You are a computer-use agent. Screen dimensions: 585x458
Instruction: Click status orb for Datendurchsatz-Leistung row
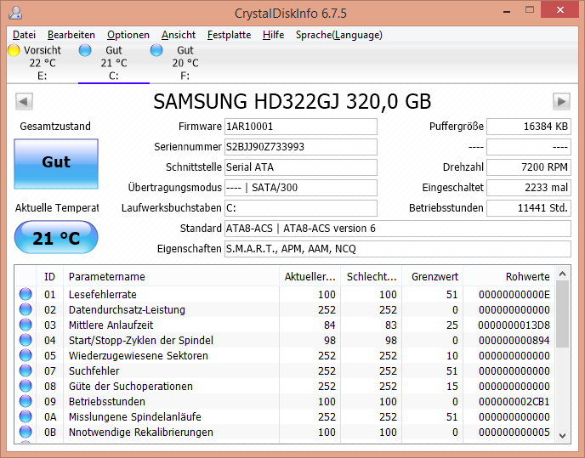[x=26, y=309]
